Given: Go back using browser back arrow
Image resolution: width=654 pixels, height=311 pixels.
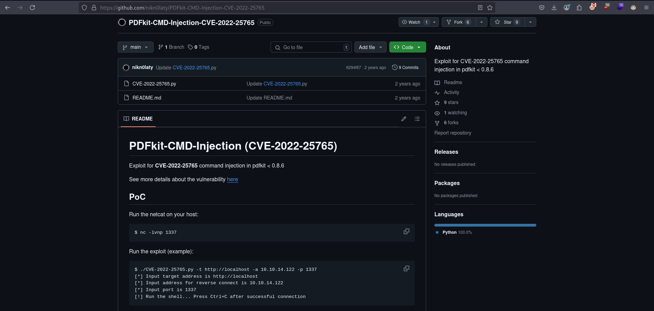Looking at the screenshot, I should 8,8.
